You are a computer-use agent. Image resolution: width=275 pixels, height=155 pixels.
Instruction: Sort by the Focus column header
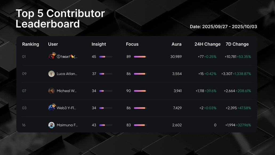132,44
